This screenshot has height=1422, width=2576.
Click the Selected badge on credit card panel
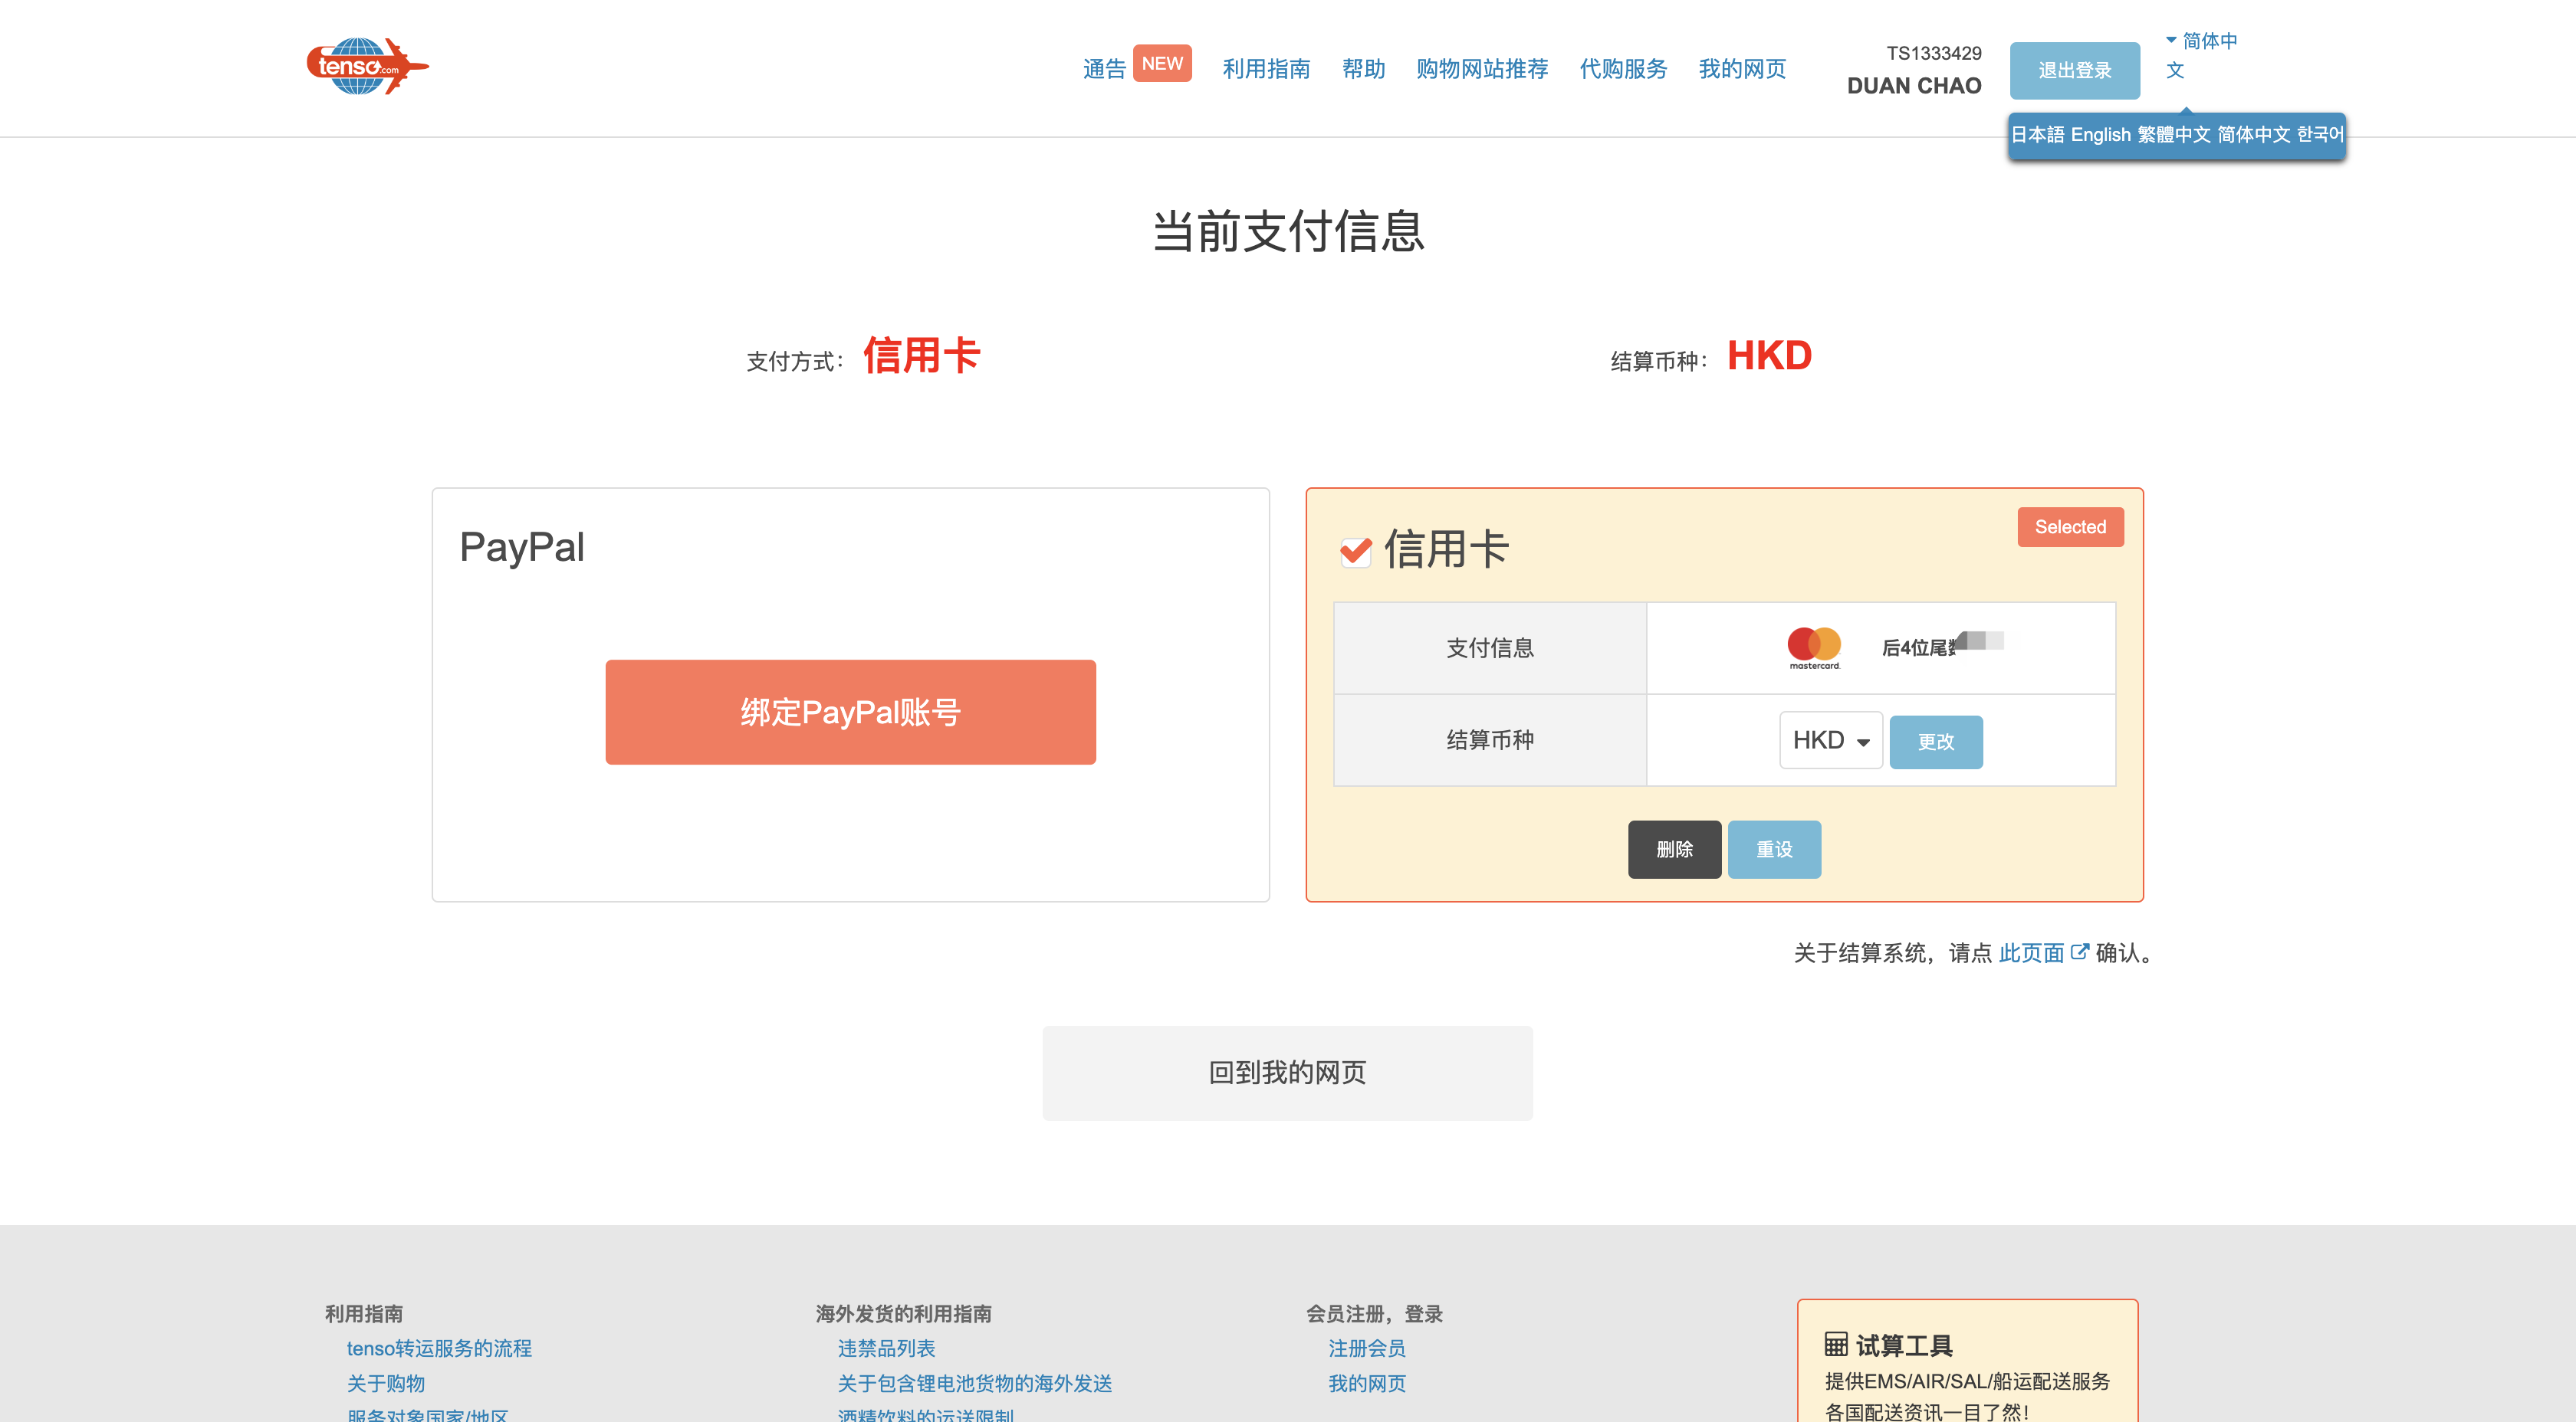pos(2069,526)
